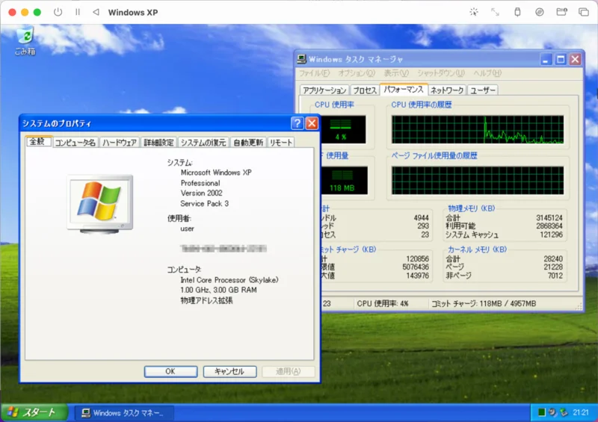Open the ネットワーク tab in Task Manager

pyautogui.click(x=447, y=90)
